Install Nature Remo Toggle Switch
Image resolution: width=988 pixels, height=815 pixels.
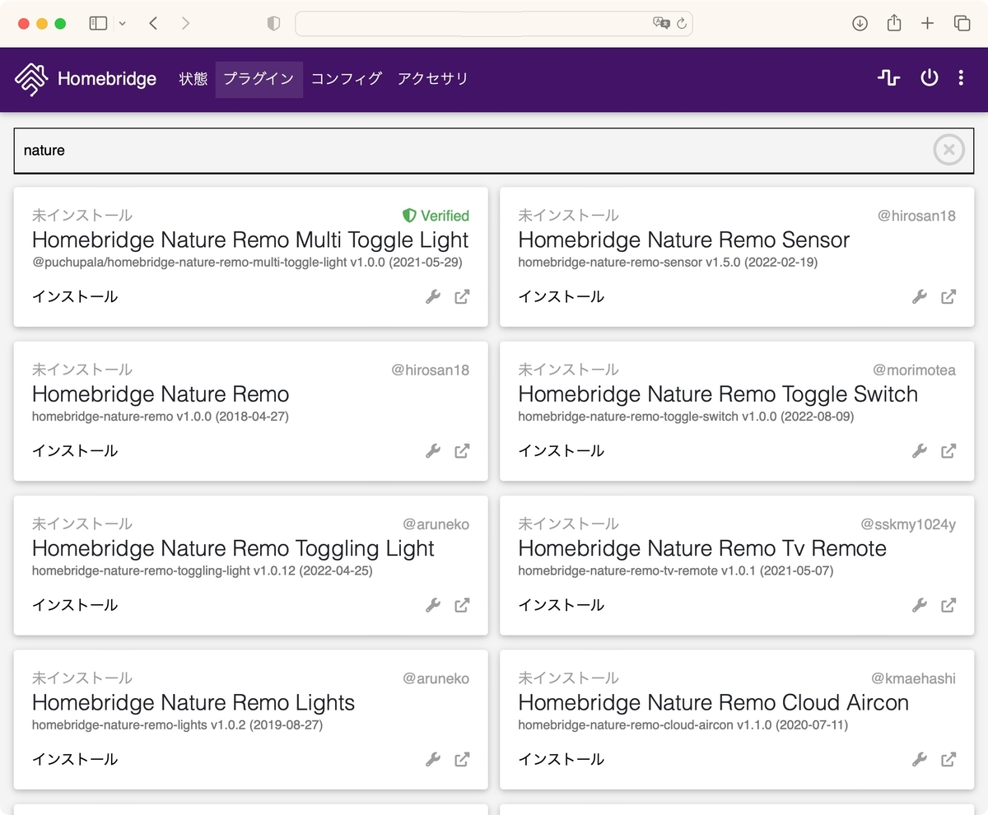coord(562,450)
